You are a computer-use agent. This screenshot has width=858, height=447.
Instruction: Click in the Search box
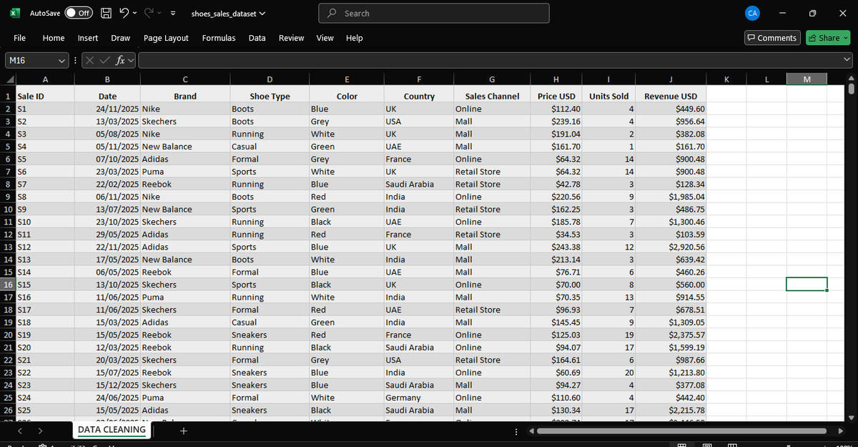coord(434,13)
